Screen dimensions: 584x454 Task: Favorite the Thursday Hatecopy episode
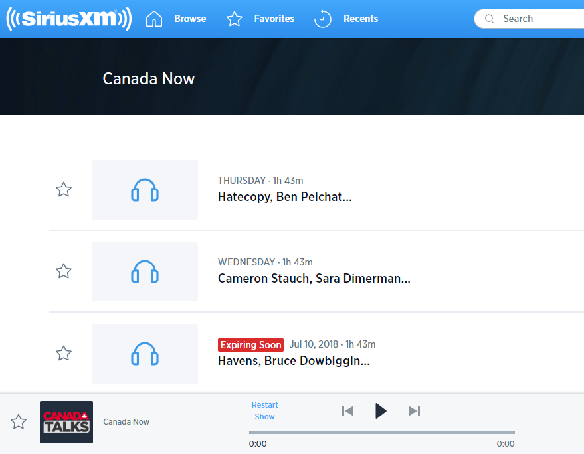point(64,189)
